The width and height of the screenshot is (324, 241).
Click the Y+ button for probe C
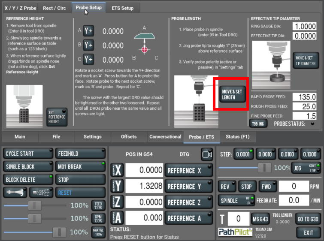pyautogui.click(x=88, y=59)
